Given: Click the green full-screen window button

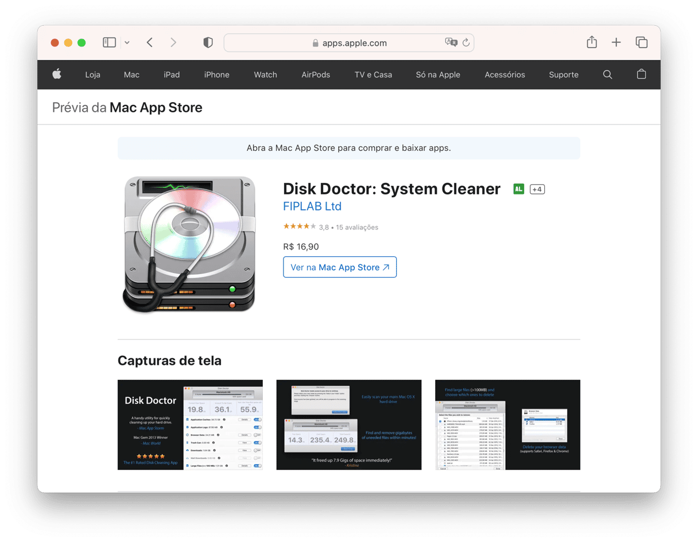Looking at the screenshot, I should (x=82, y=42).
